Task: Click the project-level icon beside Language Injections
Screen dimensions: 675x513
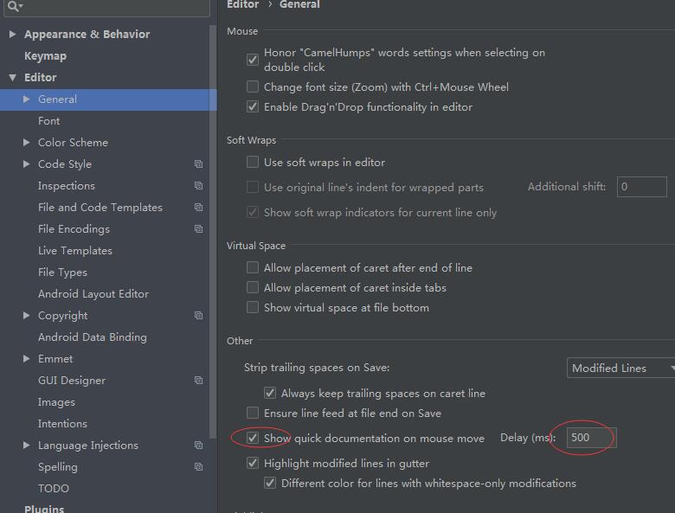Action: pos(198,446)
